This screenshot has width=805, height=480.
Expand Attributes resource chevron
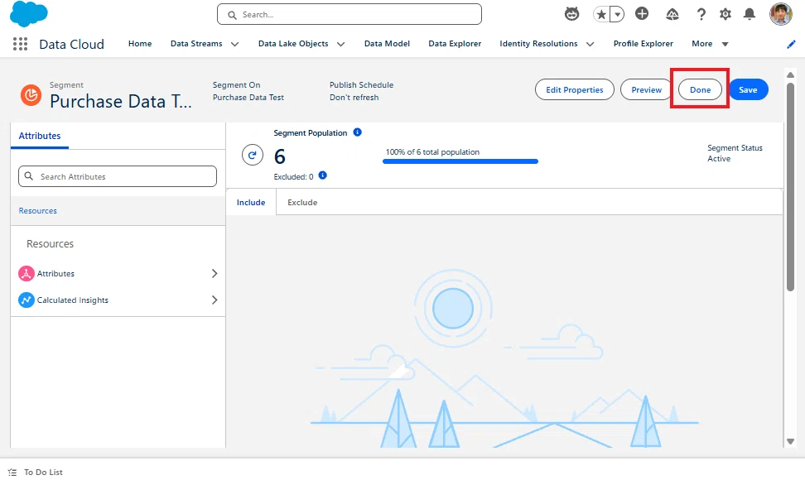(x=215, y=273)
